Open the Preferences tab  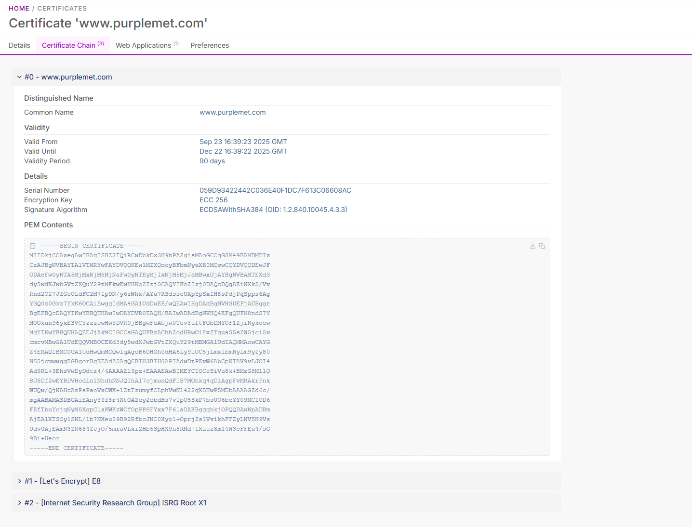coord(210,45)
